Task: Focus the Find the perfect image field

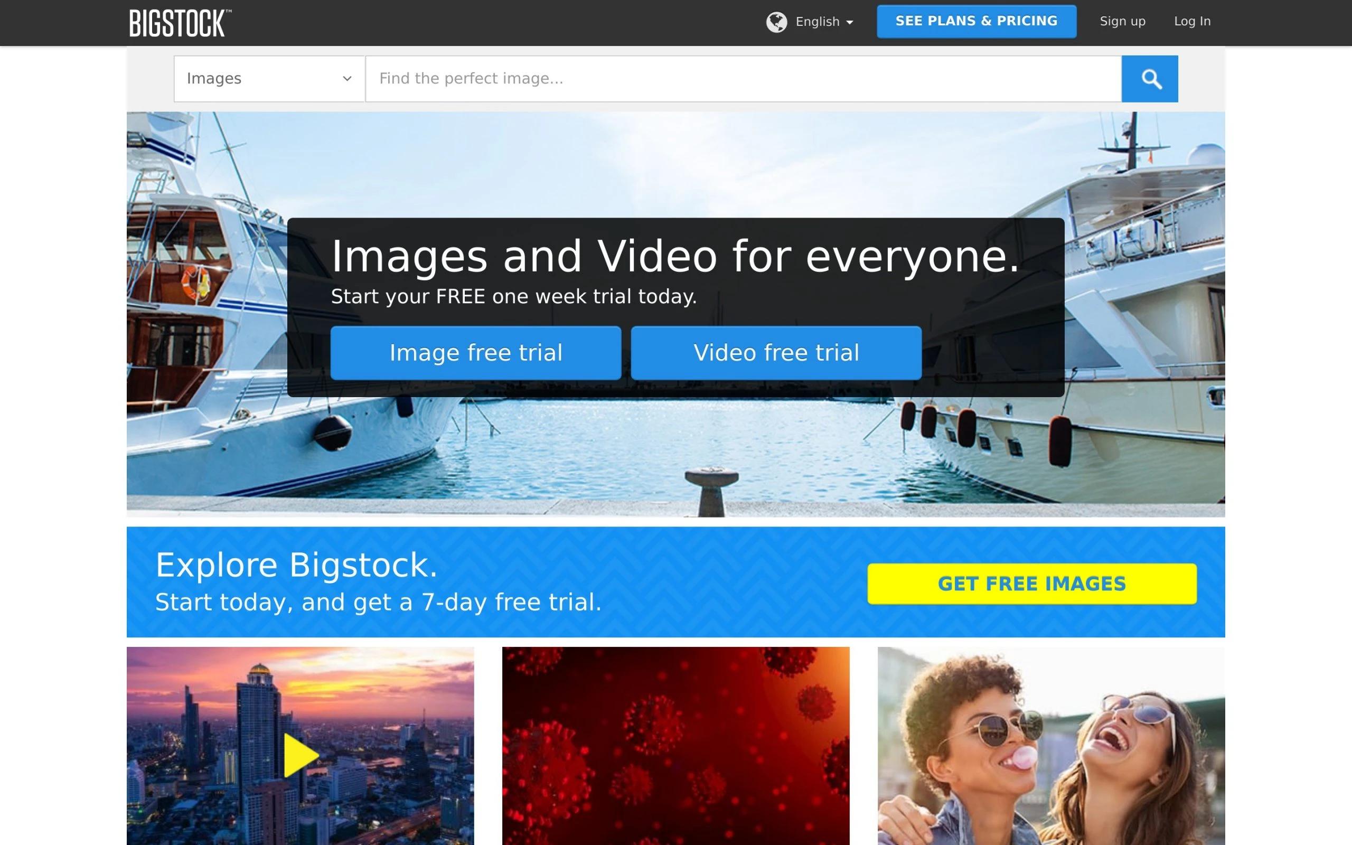Action: (x=743, y=79)
